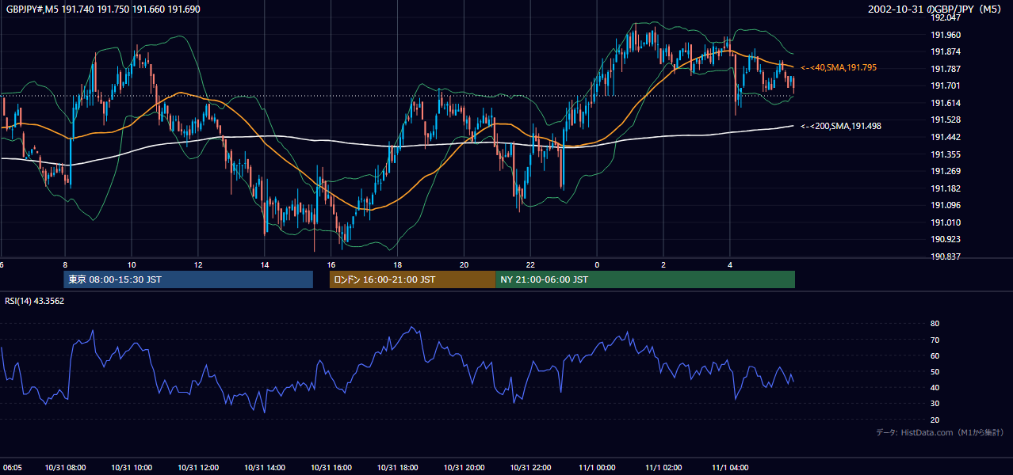Select the 200 SMA label 191.498

pyautogui.click(x=841, y=126)
